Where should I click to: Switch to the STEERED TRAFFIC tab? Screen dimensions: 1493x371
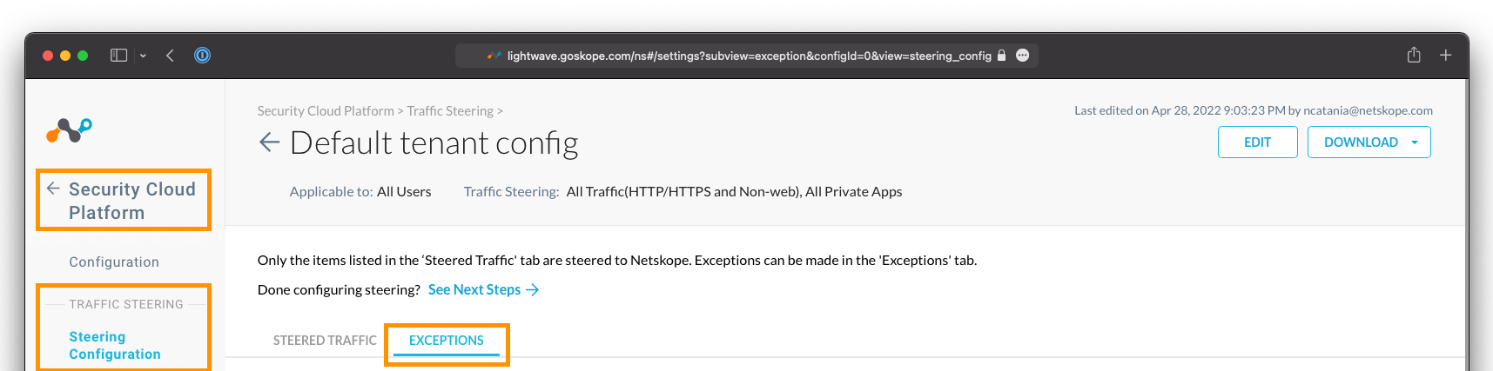(x=325, y=341)
